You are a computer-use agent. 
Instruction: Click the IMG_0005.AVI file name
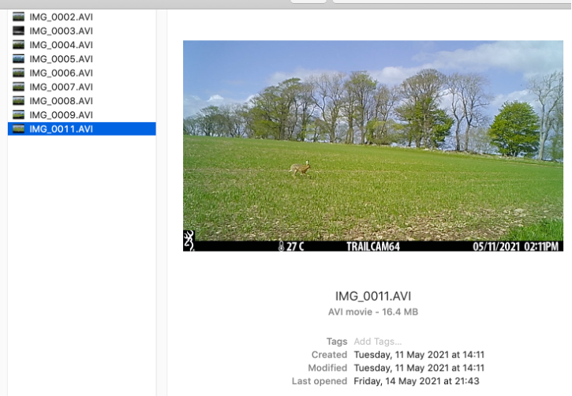click(62, 59)
